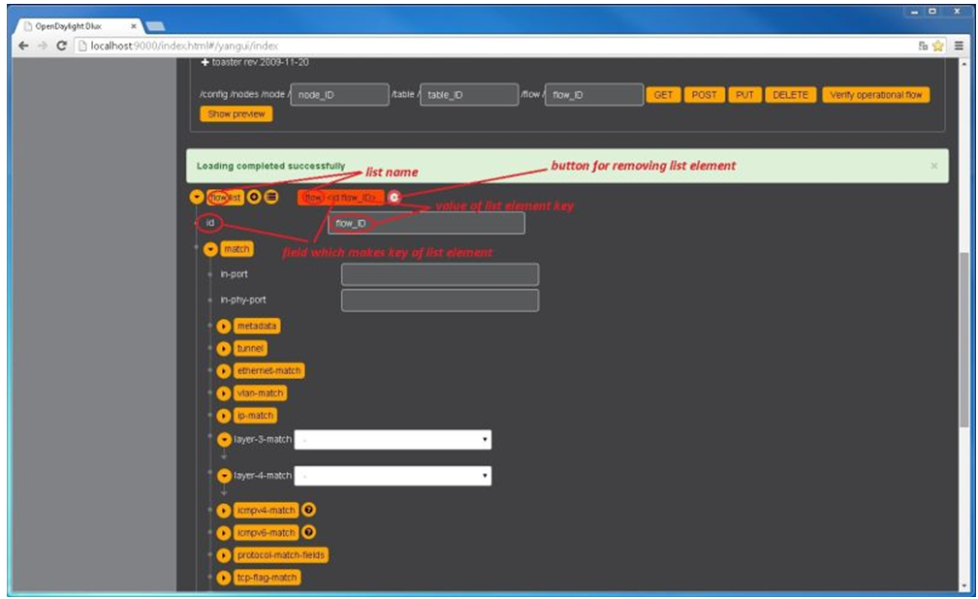Show help for icmpv6-match

(309, 533)
